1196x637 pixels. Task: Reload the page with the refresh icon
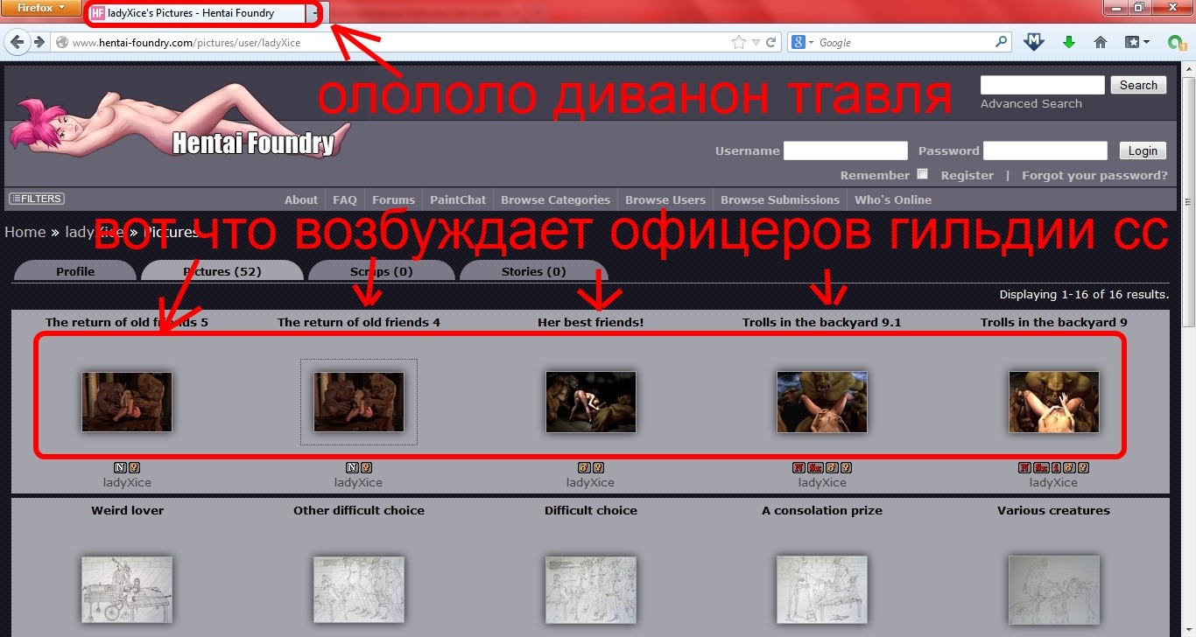(x=771, y=42)
